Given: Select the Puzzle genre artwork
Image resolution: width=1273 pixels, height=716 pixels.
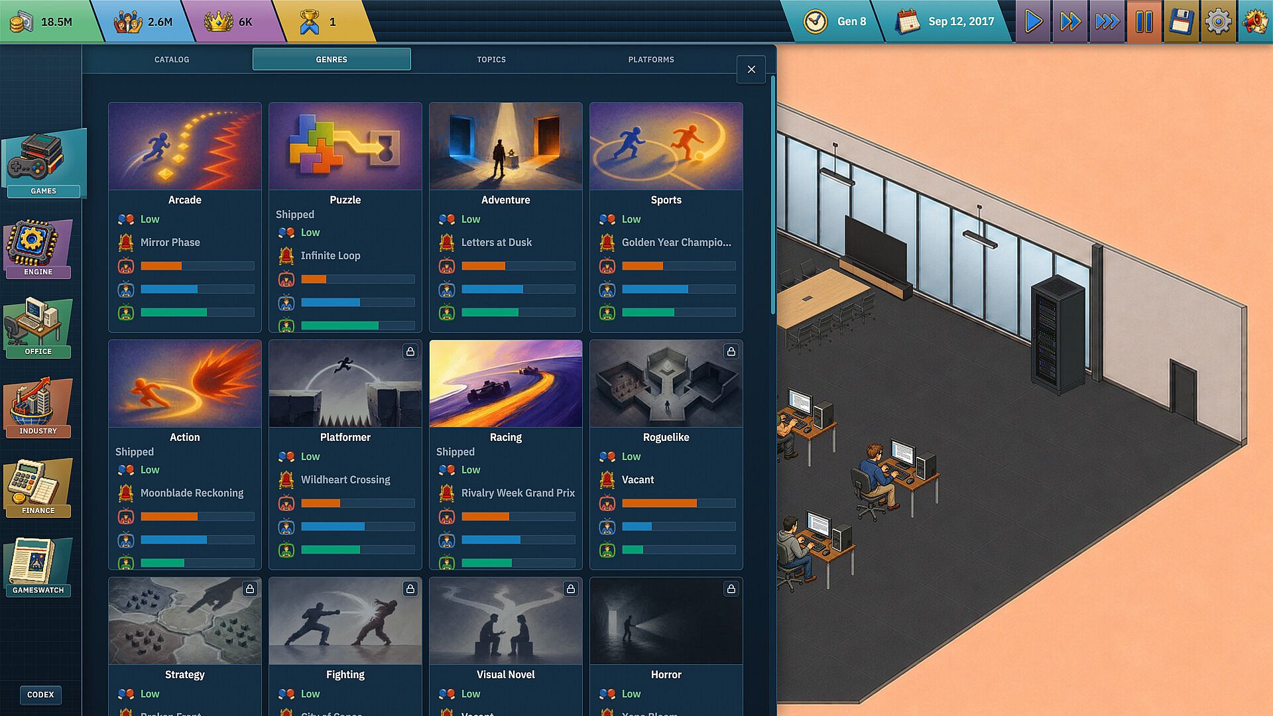Looking at the screenshot, I should tap(345, 146).
